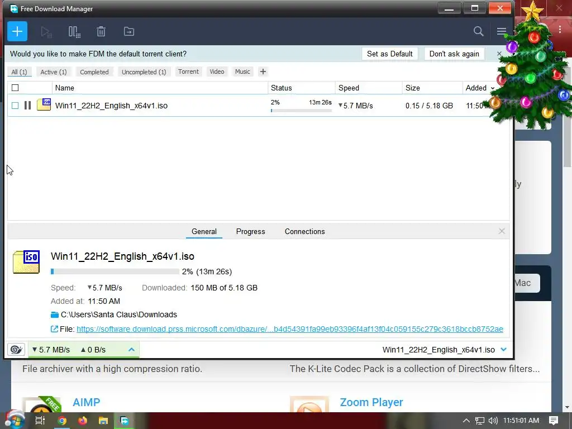Image resolution: width=572 pixels, height=429 pixels.
Task: Switch to the Progress details tab
Action: pos(251,232)
